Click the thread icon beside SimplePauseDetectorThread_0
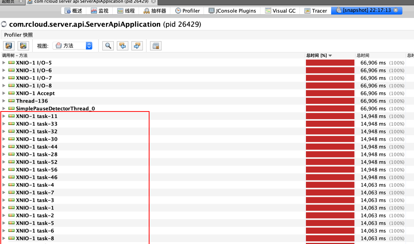Viewport: 414px width, 244px height. [x=11, y=108]
